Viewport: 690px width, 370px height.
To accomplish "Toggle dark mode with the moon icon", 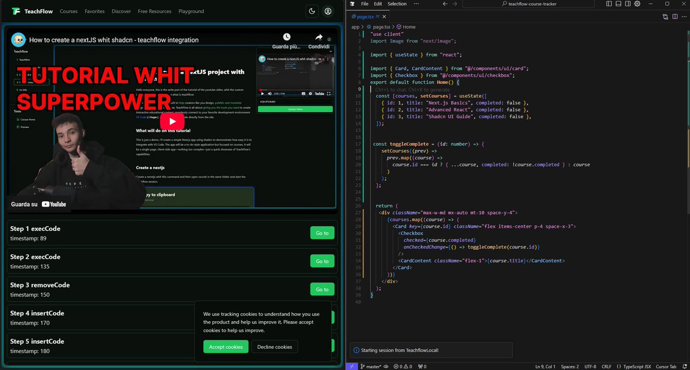I will point(312,11).
